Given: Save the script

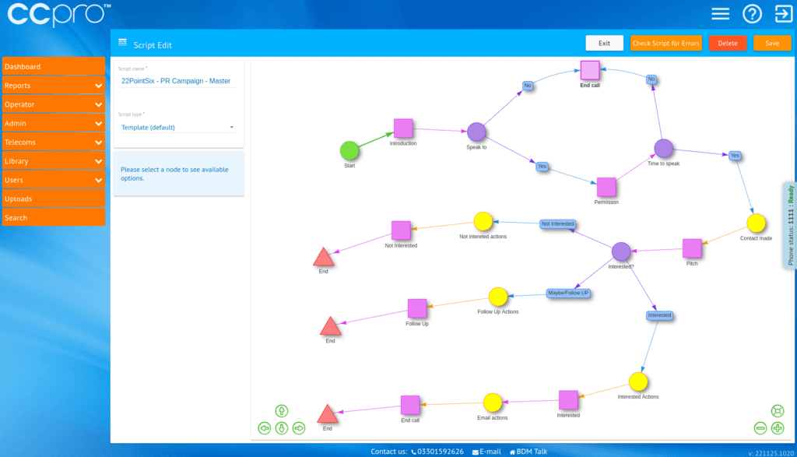Looking at the screenshot, I should (772, 44).
